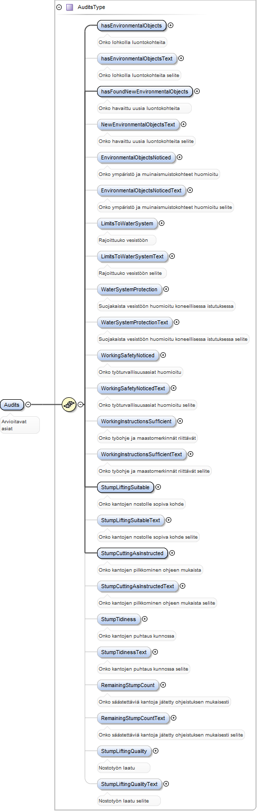Expand EnvironmentalObjectsNoticedText plus icon

[x=190, y=190]
